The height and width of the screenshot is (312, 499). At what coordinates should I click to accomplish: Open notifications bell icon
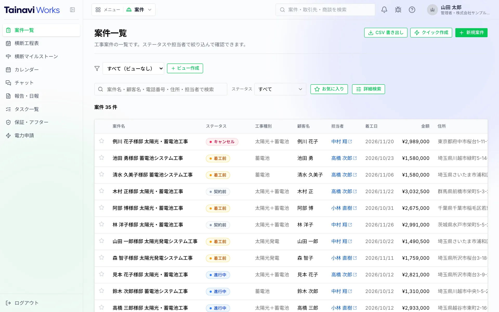coord(384,10)
